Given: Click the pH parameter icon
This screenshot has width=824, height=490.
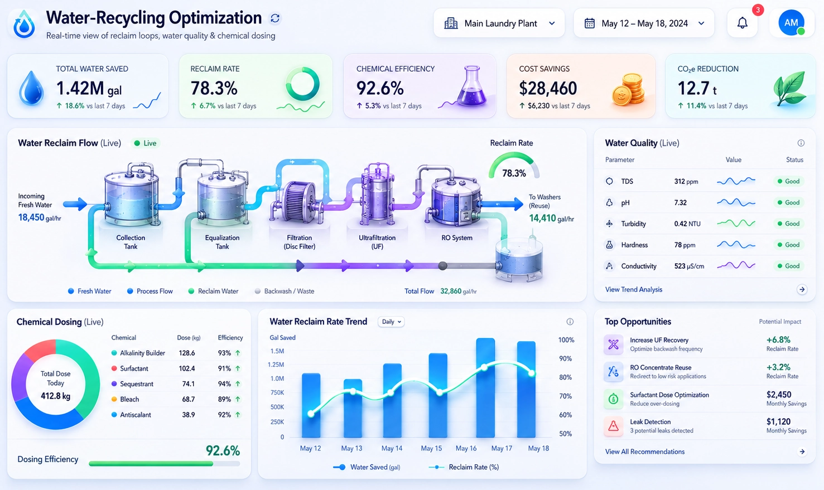Looking at the screenshot, I should 609,202.
